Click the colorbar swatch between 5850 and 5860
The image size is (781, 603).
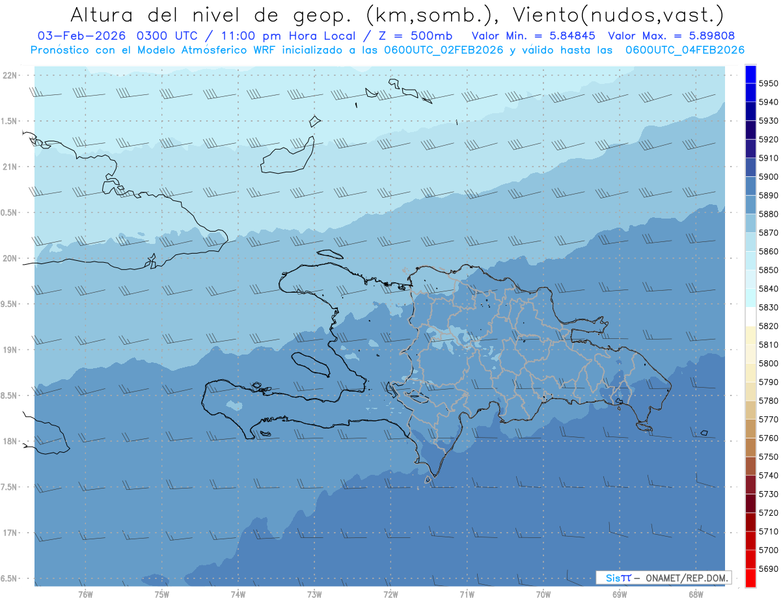tap(750, 261)
